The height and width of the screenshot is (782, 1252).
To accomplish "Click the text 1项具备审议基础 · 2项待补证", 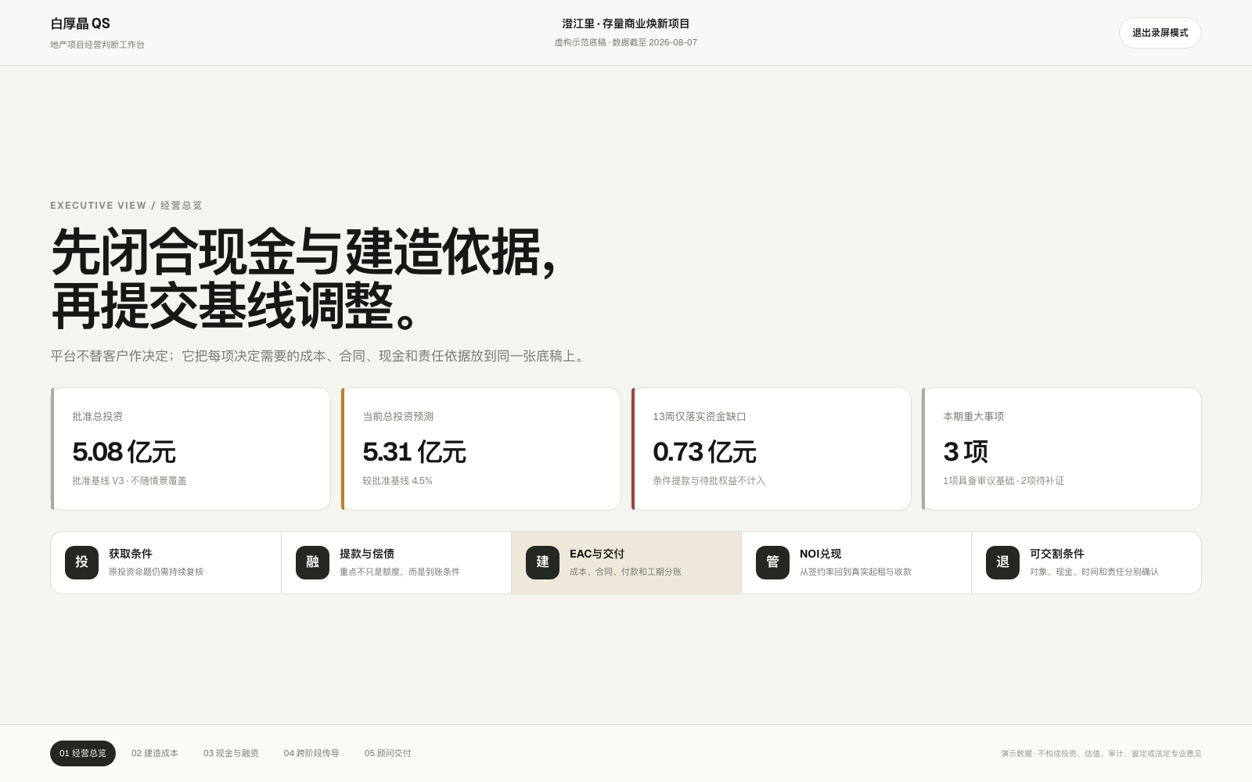I will (1003, 481).
